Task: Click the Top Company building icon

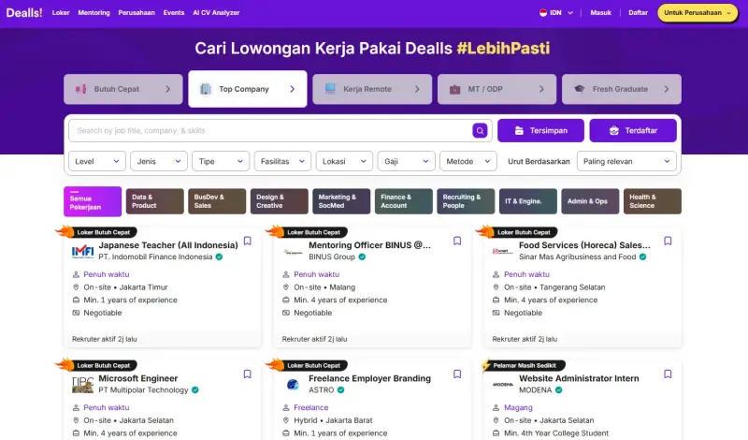Action: 206,89
